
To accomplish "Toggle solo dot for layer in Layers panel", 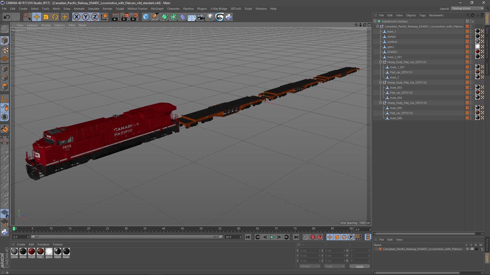I will [467, 249].
